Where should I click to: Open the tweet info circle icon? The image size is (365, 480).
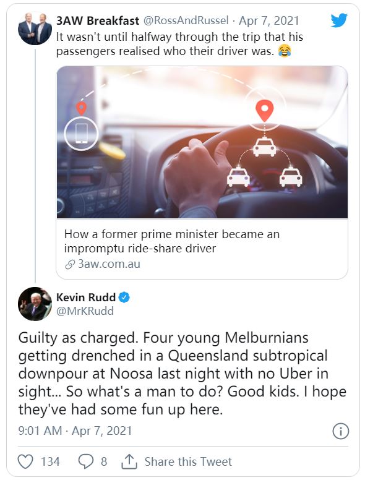(340, 431)
